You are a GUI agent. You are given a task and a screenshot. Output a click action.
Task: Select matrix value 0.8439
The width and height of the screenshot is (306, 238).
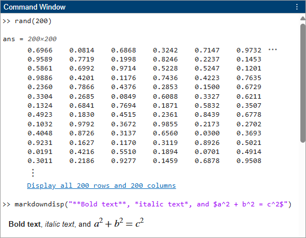[207, 114]
